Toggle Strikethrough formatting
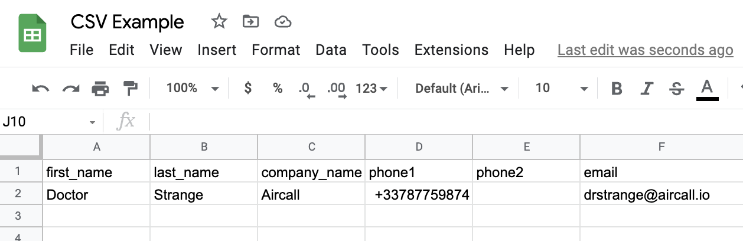 677,89
